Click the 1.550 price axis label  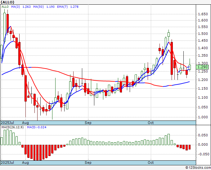pyautogui.click(x=203, y=27)
